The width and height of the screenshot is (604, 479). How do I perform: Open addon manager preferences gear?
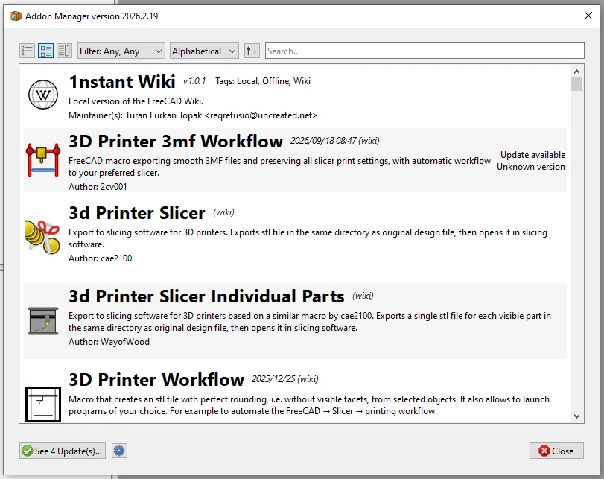[x=119, y=451]
